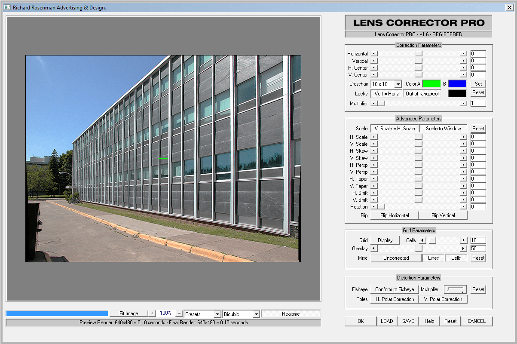Image resolution: width=517 pixels, height=344 pixels.
Task: Click the left arrow to decrease H. Scale
Action: (374, 137)
